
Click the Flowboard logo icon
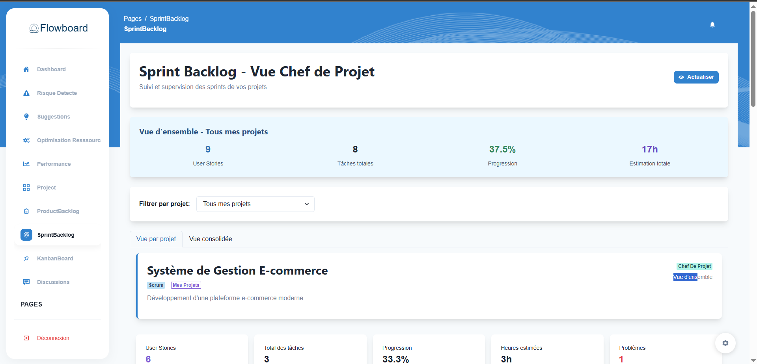tap(34, 28)
